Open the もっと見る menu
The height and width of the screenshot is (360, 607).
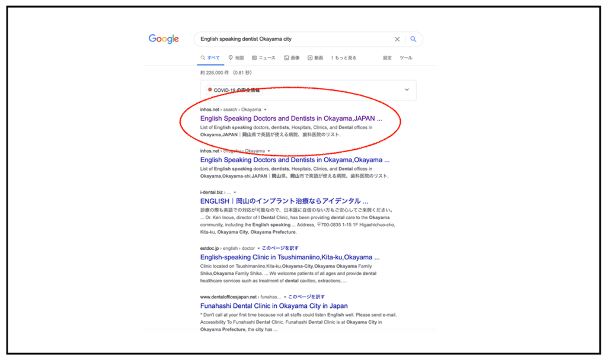344,57
